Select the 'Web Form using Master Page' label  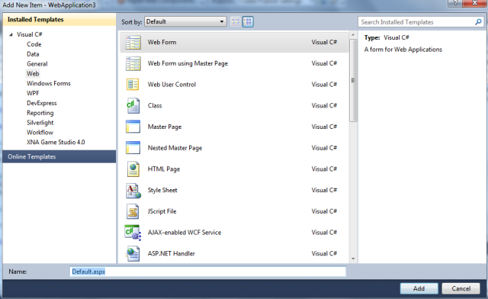188,63
